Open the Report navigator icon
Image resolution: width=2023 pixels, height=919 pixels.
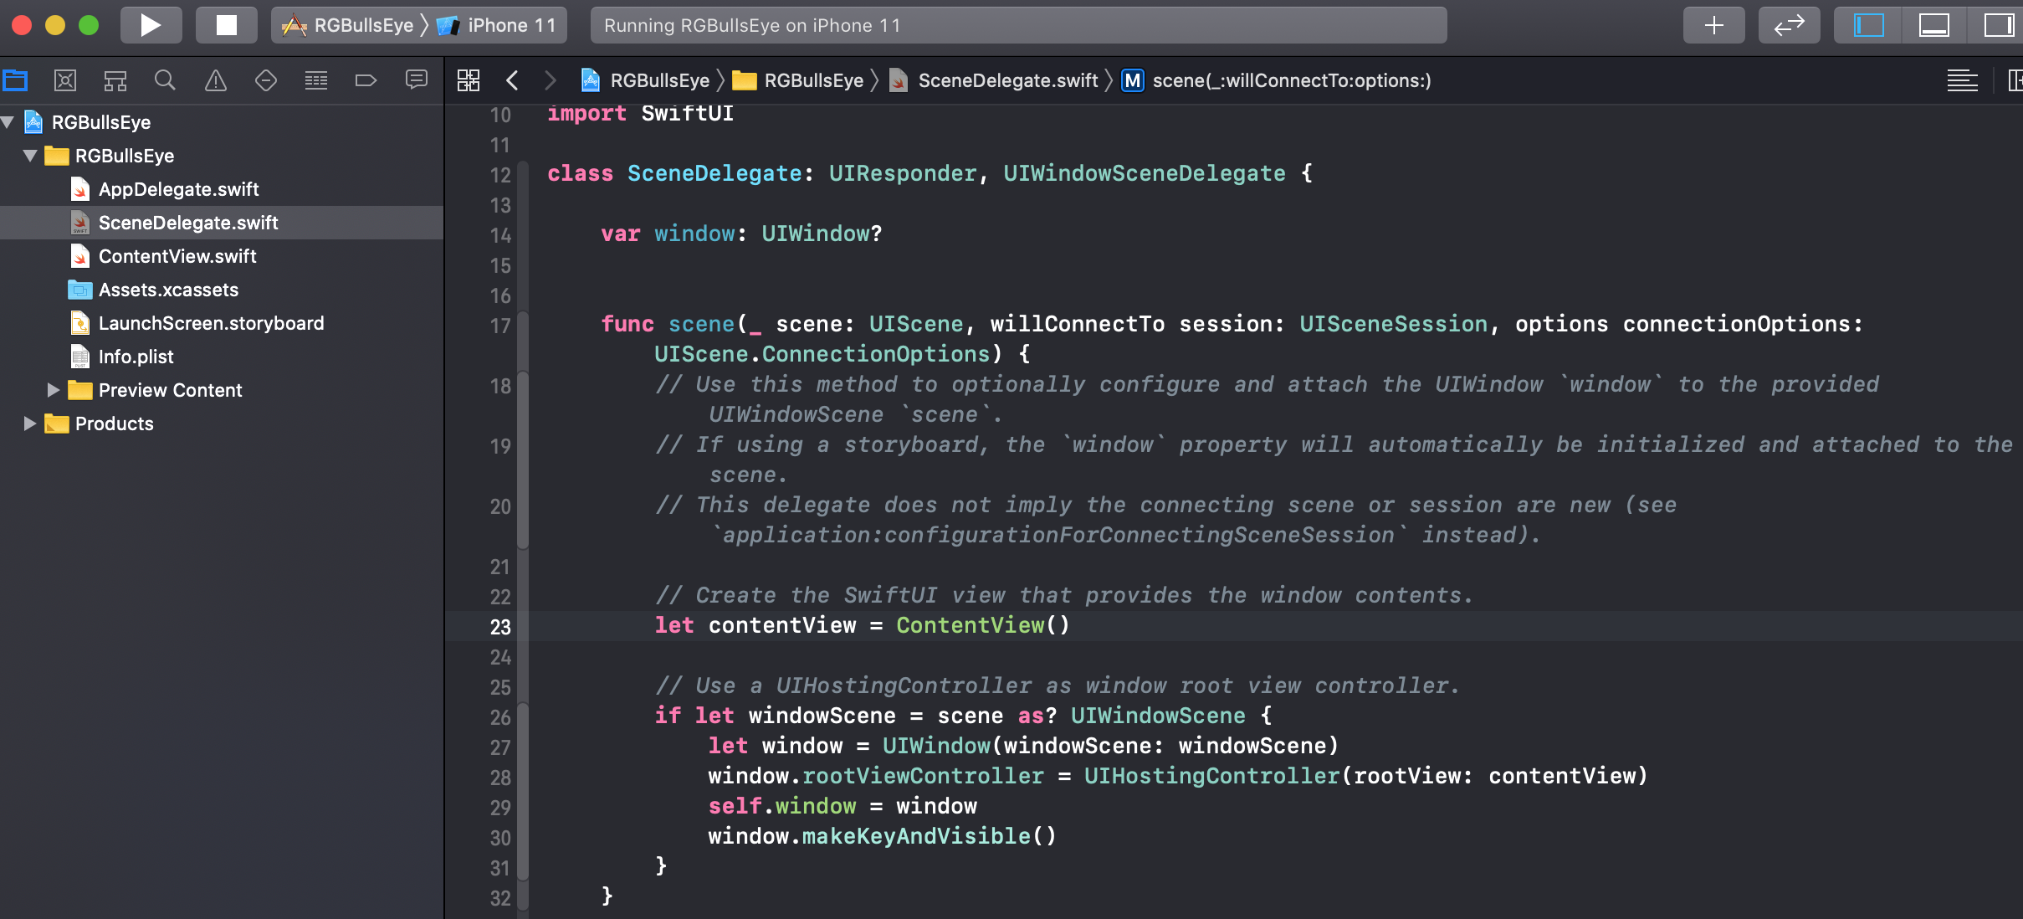pyautogui.click(x=417, y=80)
